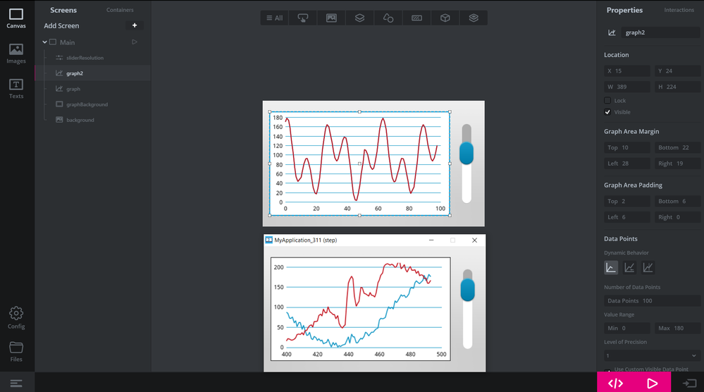This screenshot has width=704, height=392.
Task: Edit the Location X field
Action: [627, 71]
